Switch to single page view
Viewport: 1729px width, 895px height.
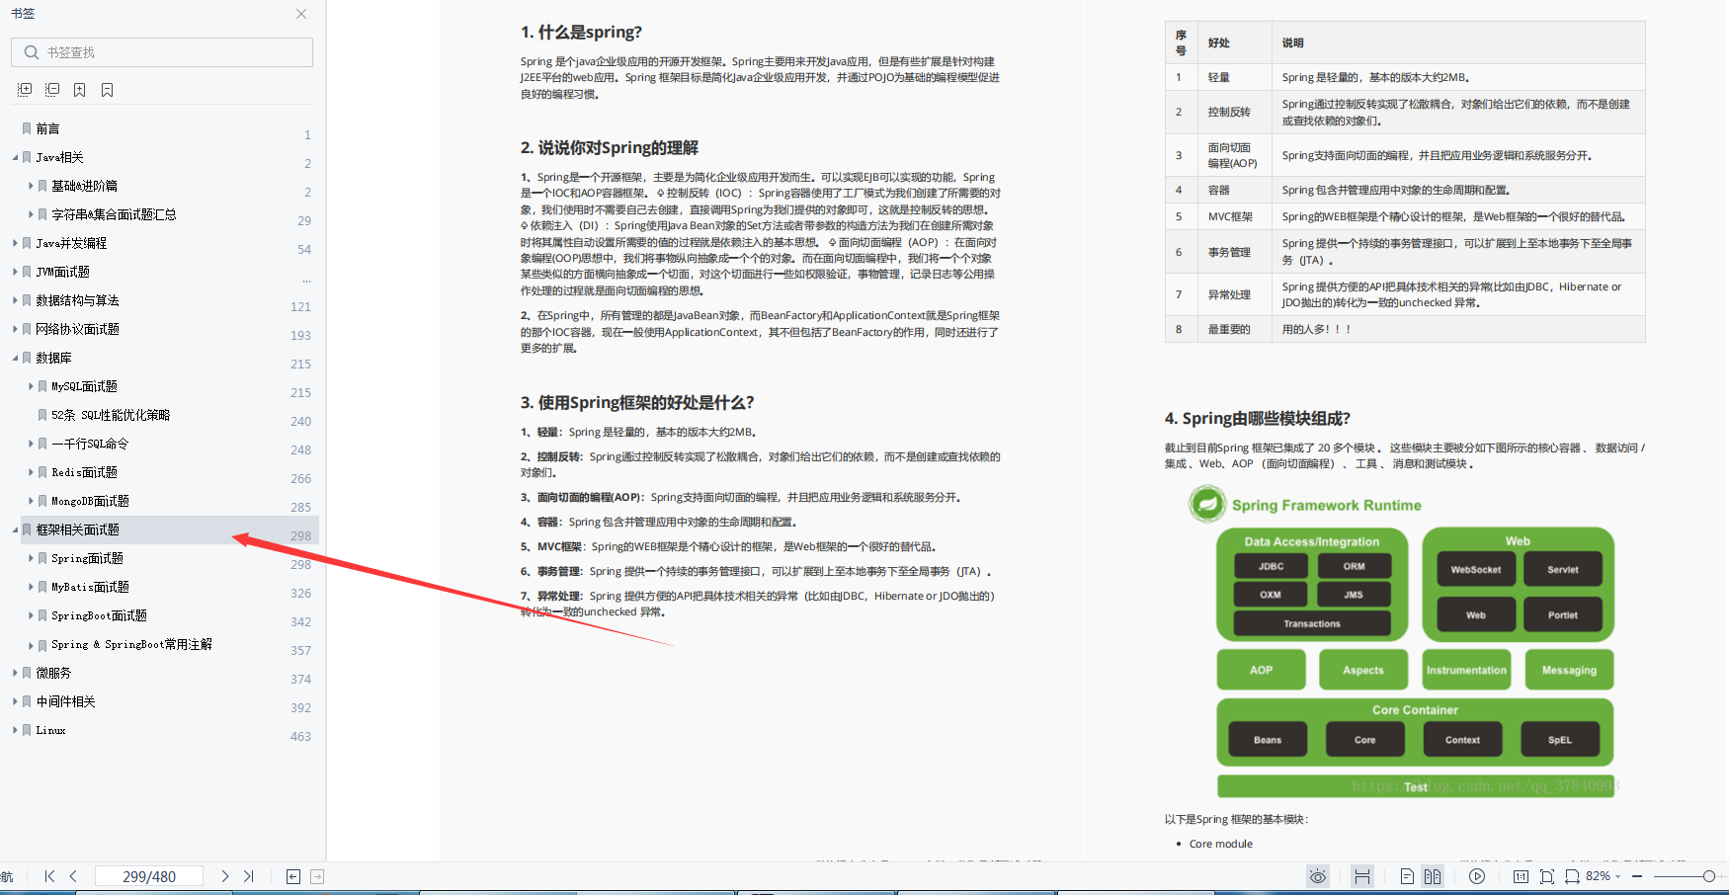point(1407,876)
